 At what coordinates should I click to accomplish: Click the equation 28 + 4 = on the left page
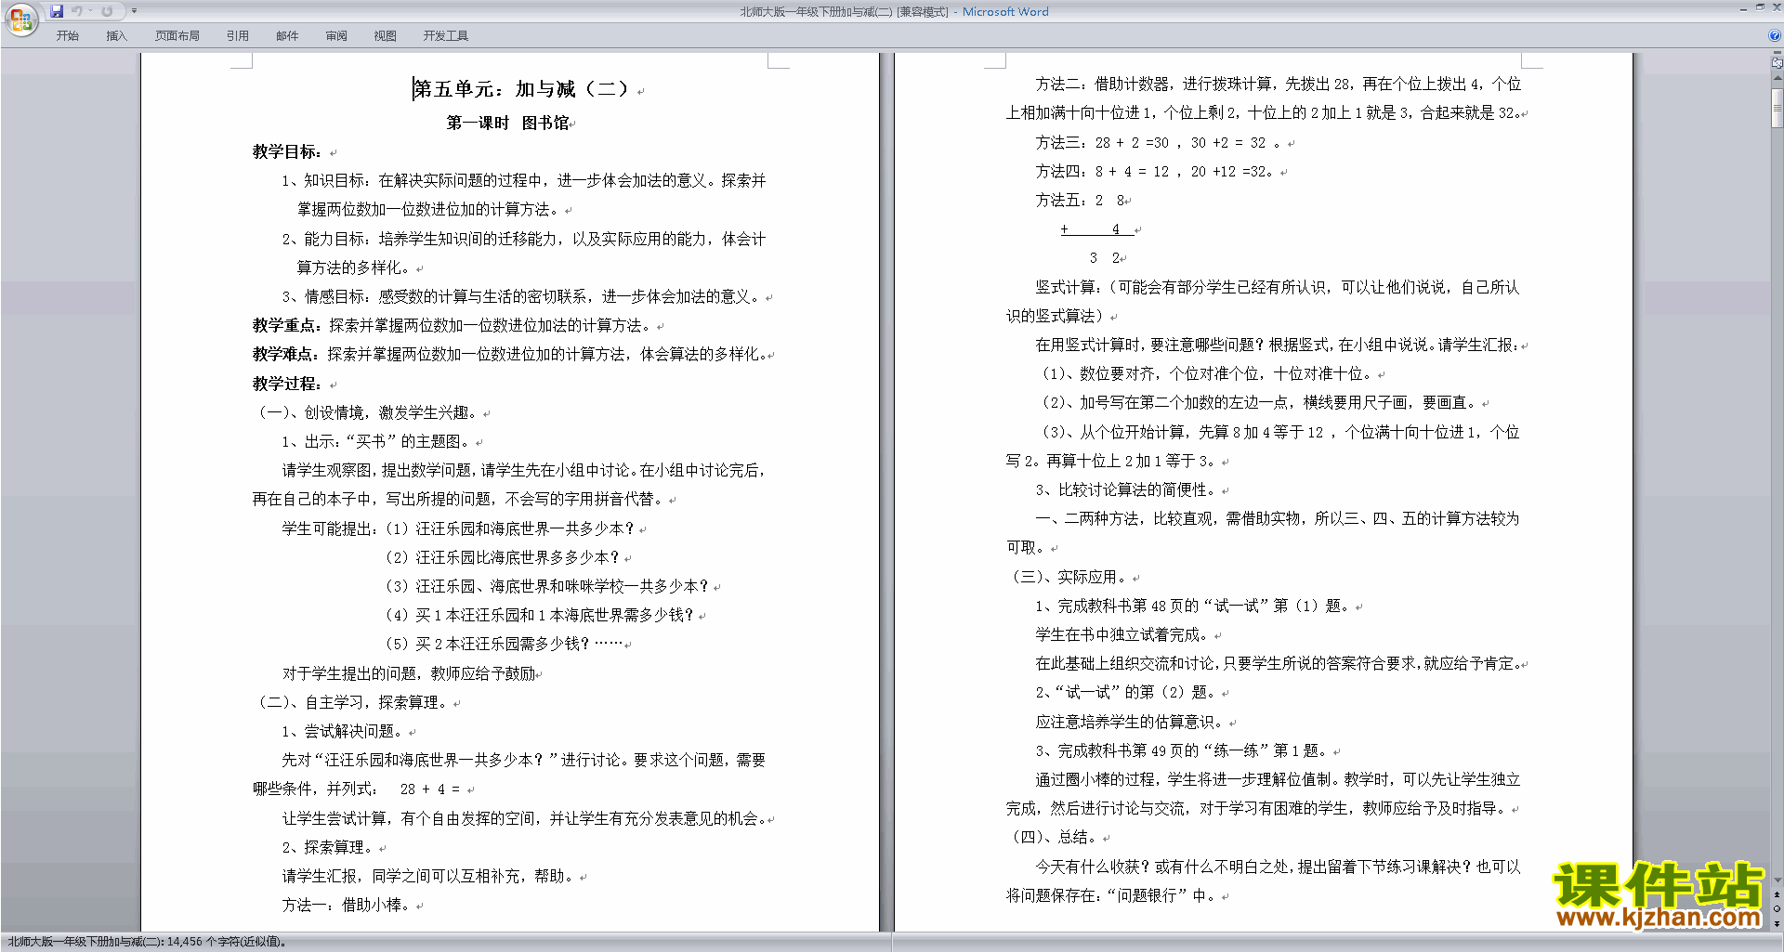click(430, 789)
